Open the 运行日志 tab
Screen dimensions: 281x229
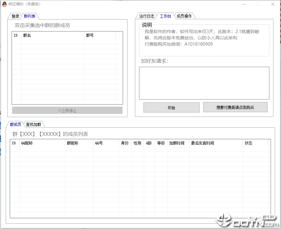coord(147,16)
